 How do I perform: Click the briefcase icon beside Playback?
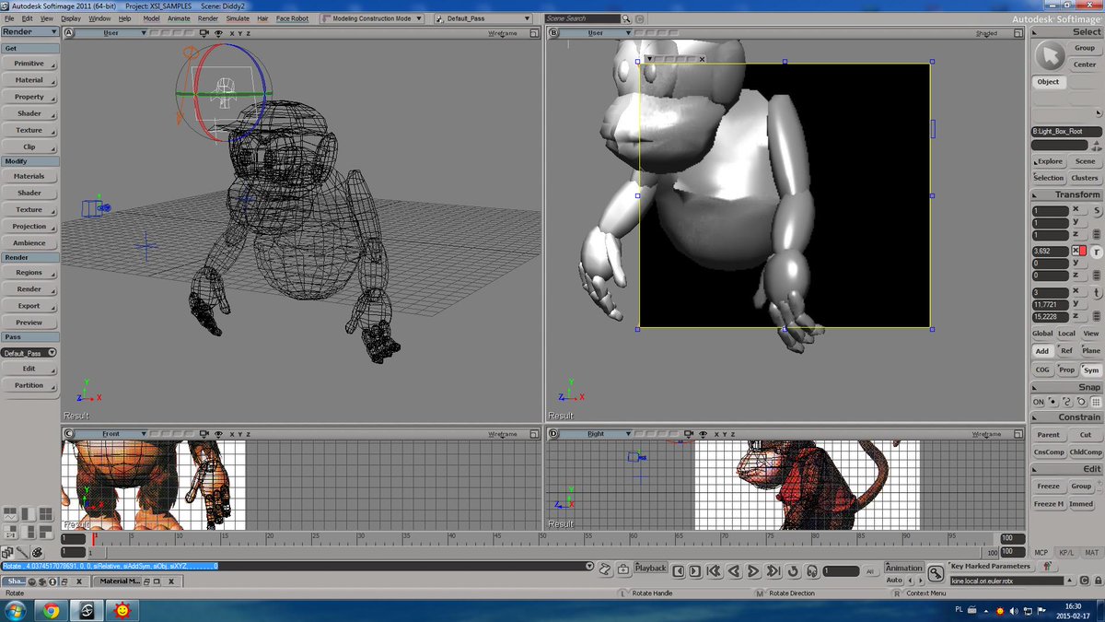coord(623,570)
